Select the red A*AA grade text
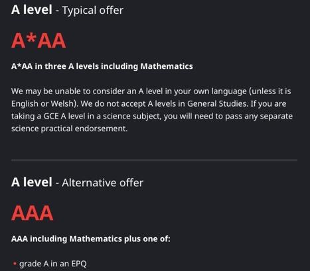 coord(39,40)
